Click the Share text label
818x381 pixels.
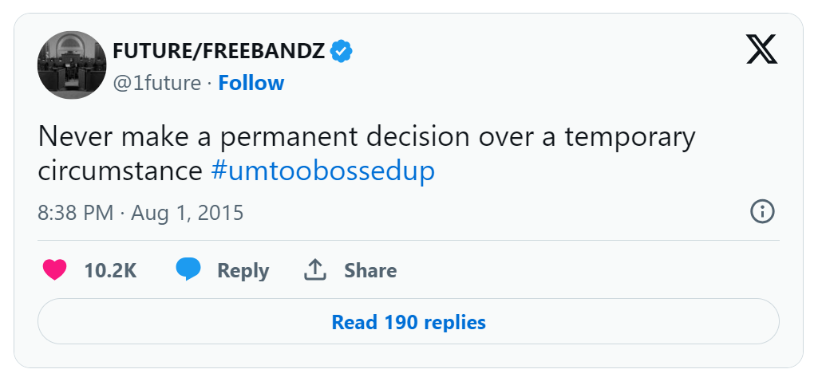[370, 270]
